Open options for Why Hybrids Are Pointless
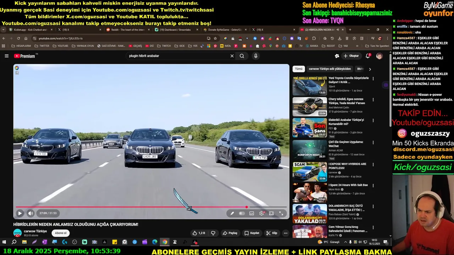The image size is (454, 255). tap(373, 165)
